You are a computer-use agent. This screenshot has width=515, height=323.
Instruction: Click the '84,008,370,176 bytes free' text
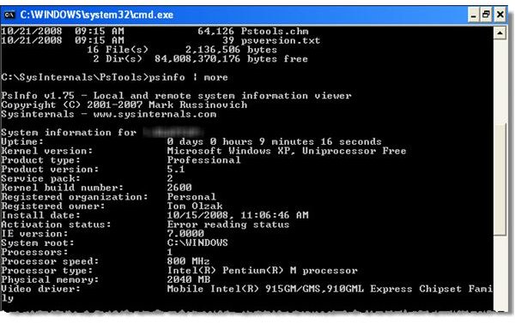point(231,59)
